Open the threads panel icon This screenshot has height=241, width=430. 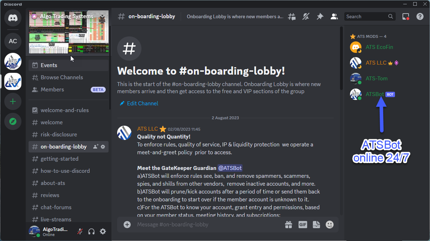point(292,16)
